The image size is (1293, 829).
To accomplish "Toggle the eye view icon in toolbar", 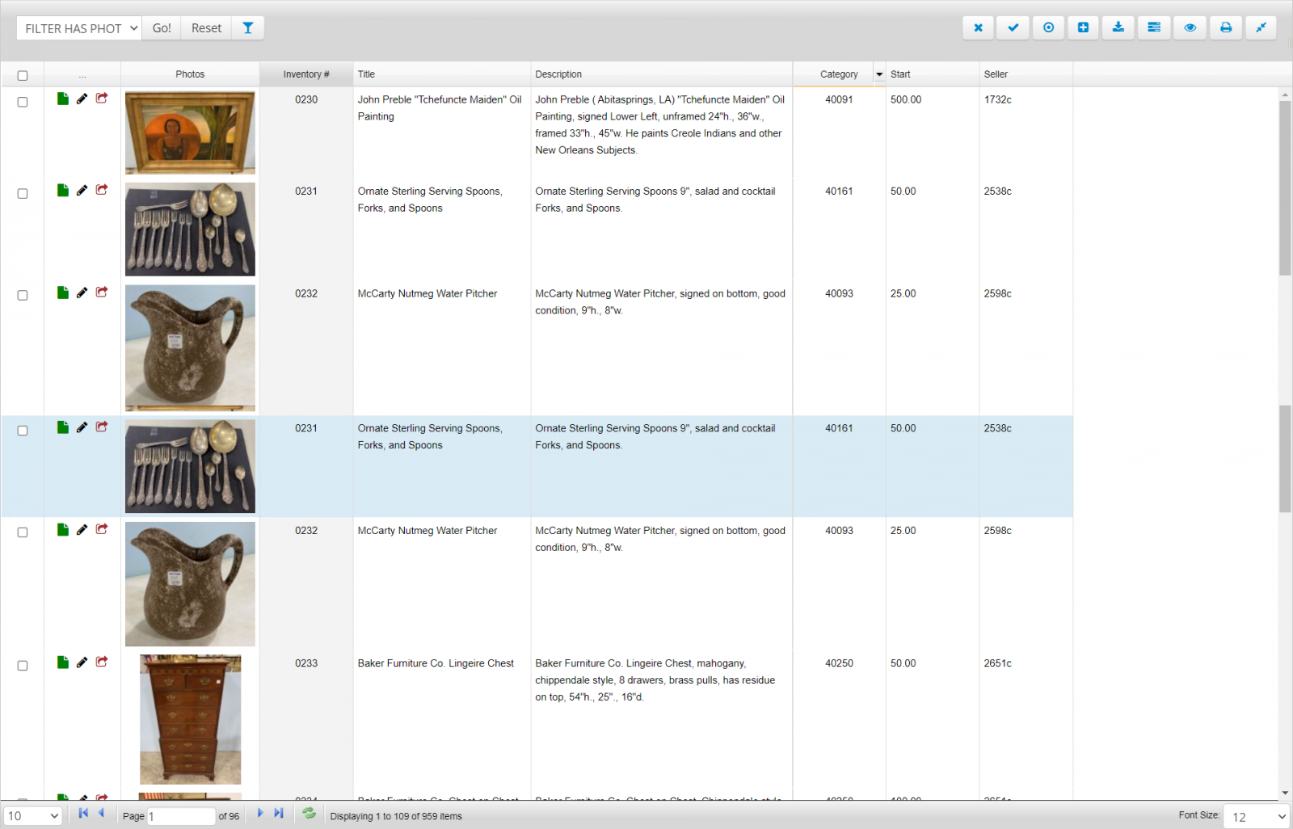I will (x=1190, y=27).
